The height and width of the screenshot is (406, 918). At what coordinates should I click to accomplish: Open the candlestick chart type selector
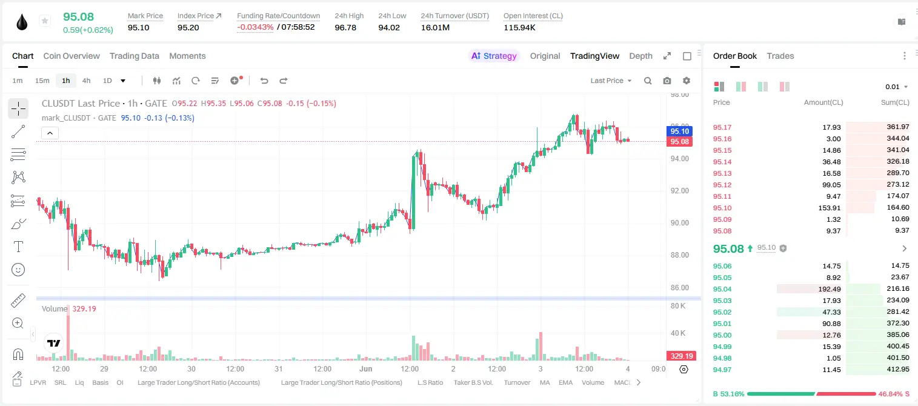point(157,81)
